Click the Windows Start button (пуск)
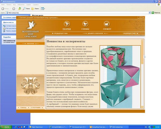This screenshot has width=161, height=129. [5, 127]
